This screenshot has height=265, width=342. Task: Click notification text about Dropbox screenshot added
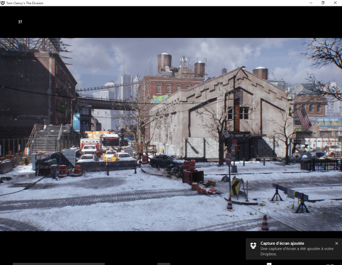(297, 251)
